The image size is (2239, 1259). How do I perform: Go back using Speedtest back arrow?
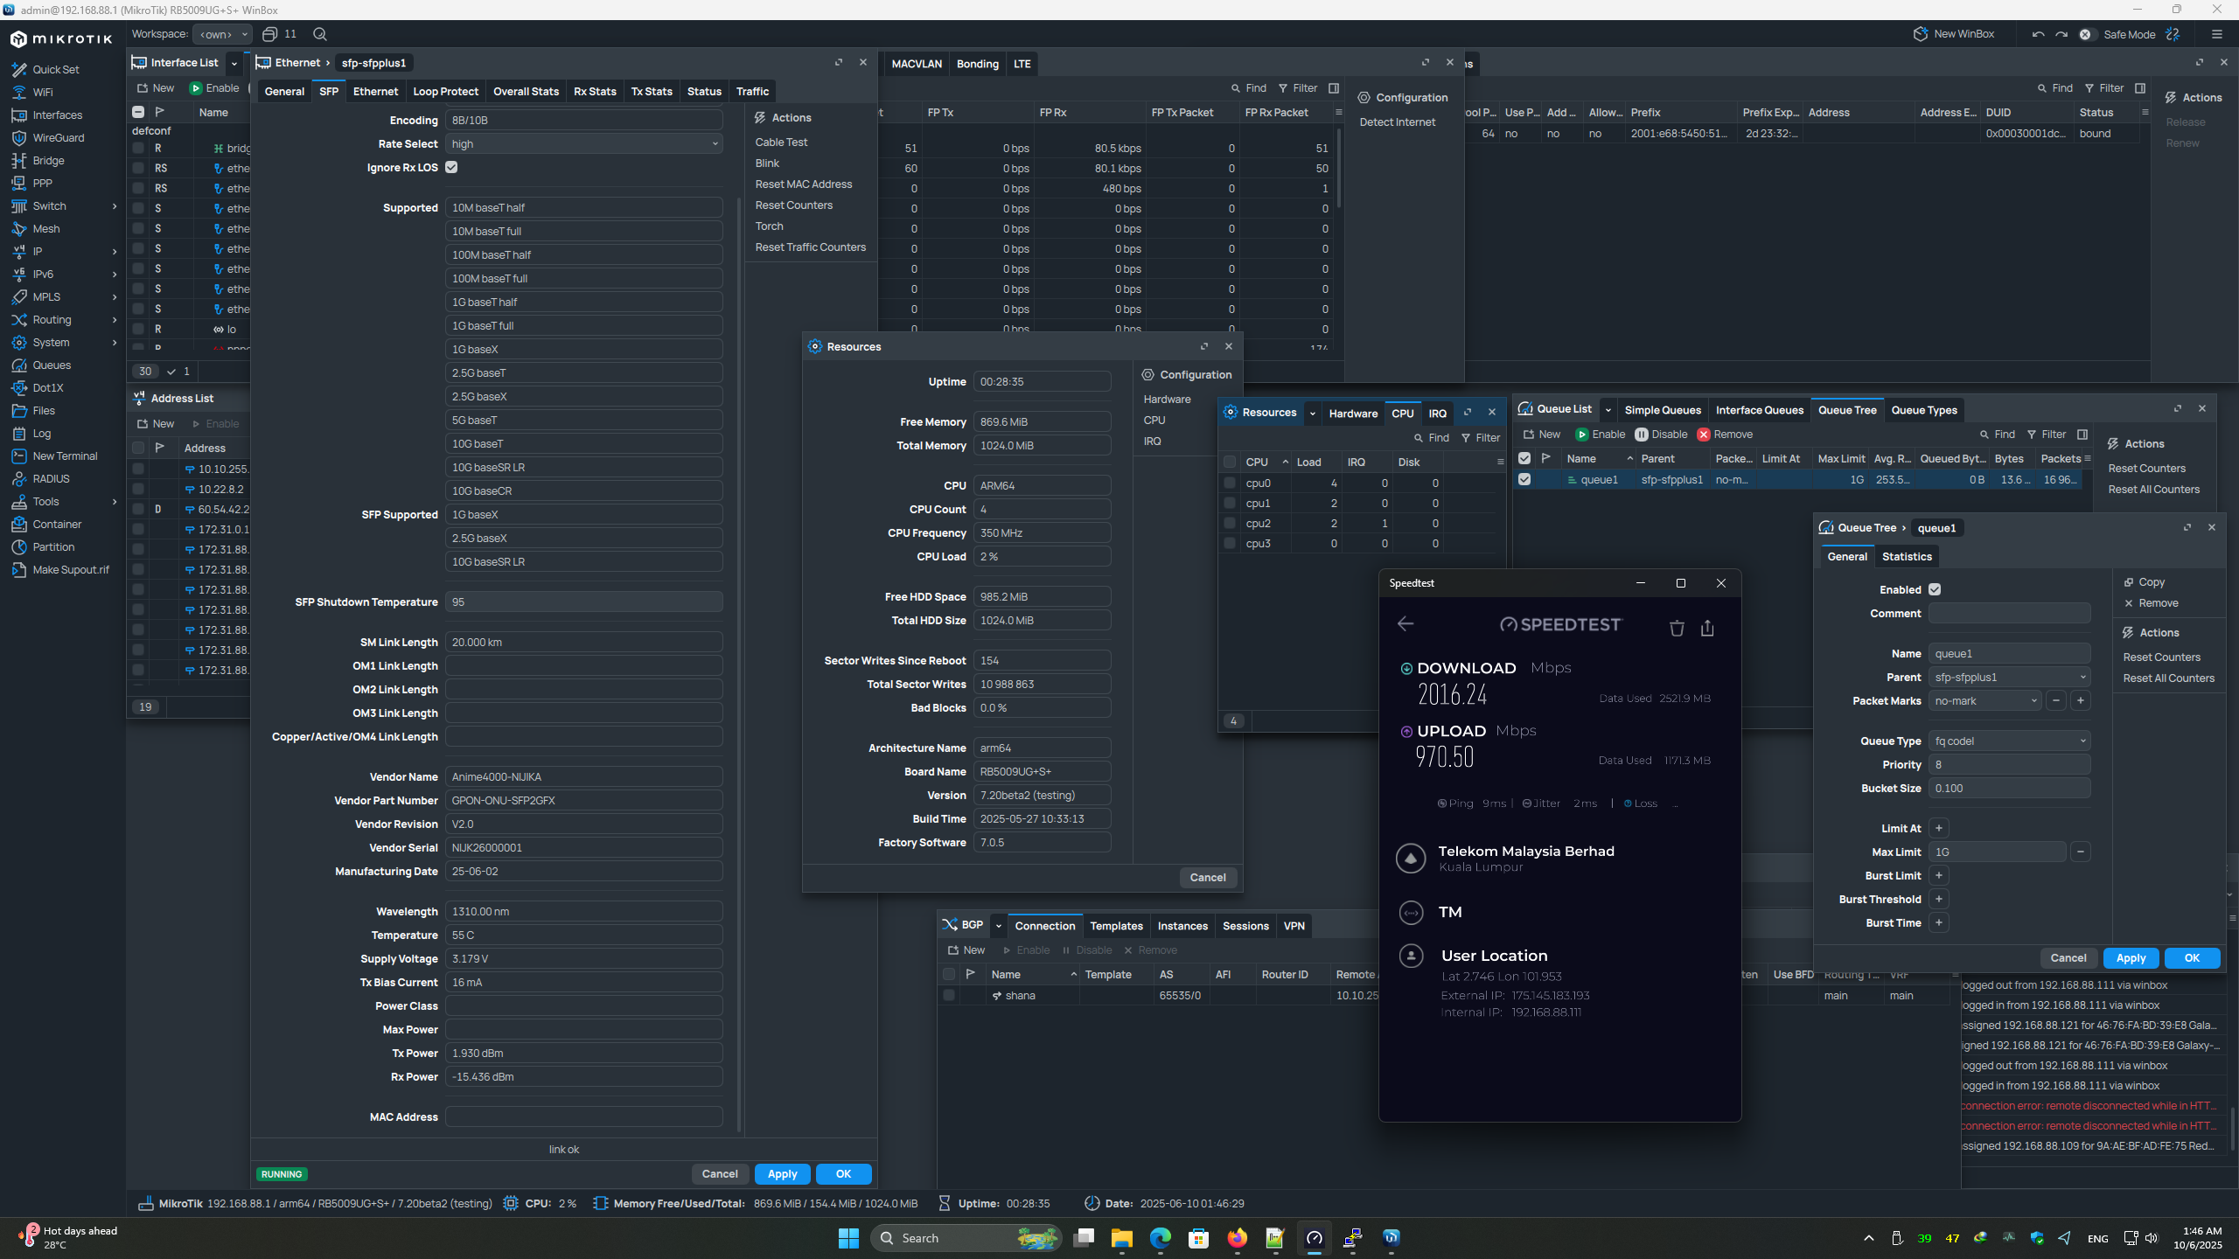click(1405, 623)
